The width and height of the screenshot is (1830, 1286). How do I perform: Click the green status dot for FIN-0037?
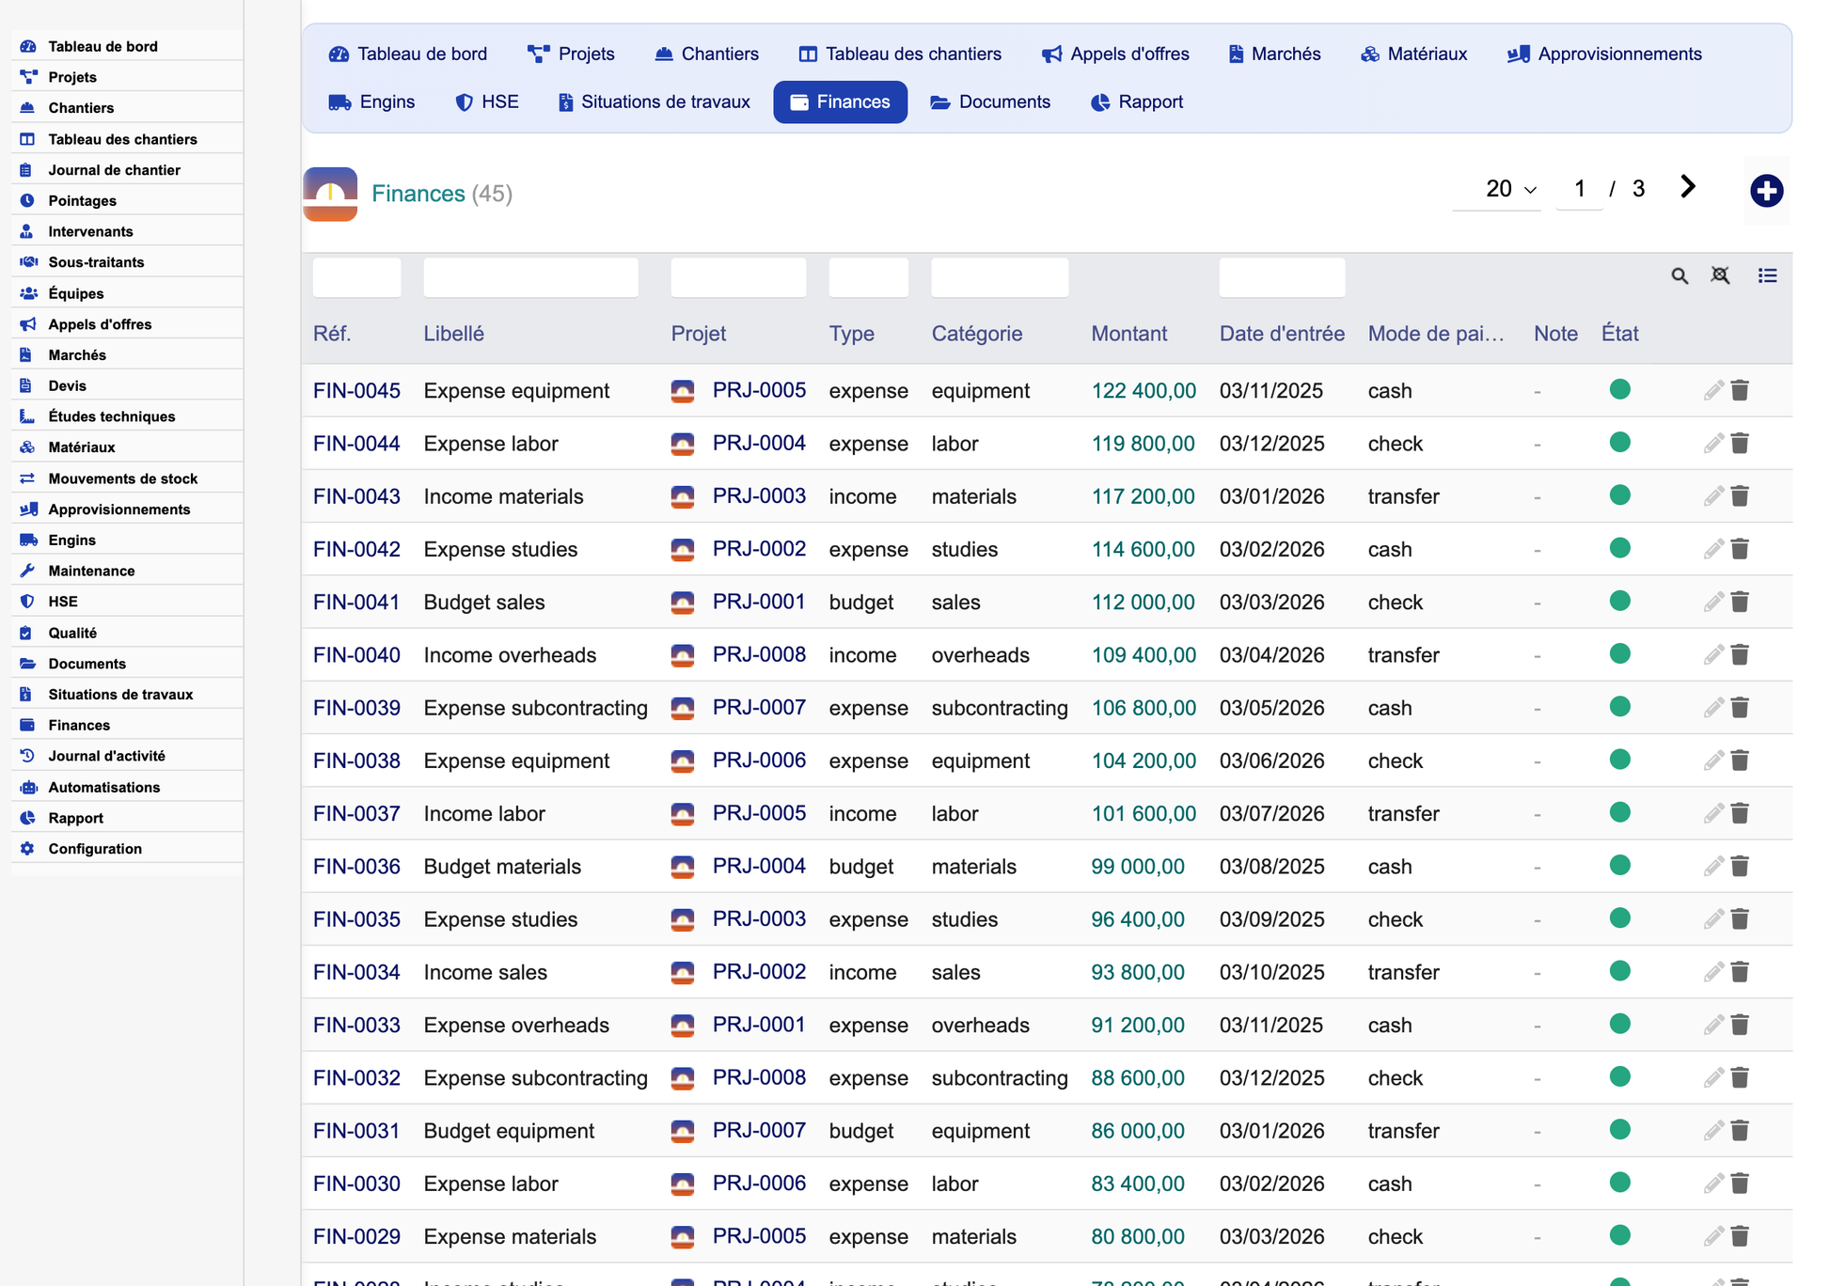pos(1619,812)
